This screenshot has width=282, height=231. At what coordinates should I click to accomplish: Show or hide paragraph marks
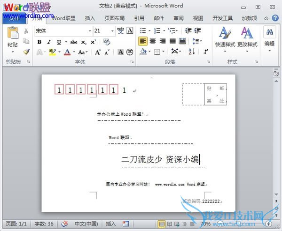[205, 52]
